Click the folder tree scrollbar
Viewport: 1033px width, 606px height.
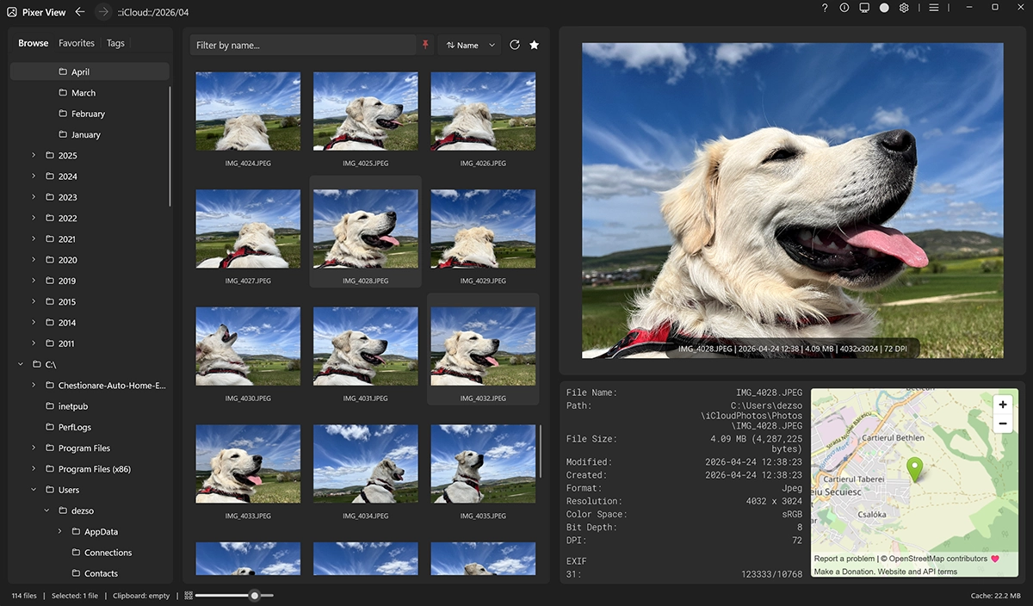(170, 146)
